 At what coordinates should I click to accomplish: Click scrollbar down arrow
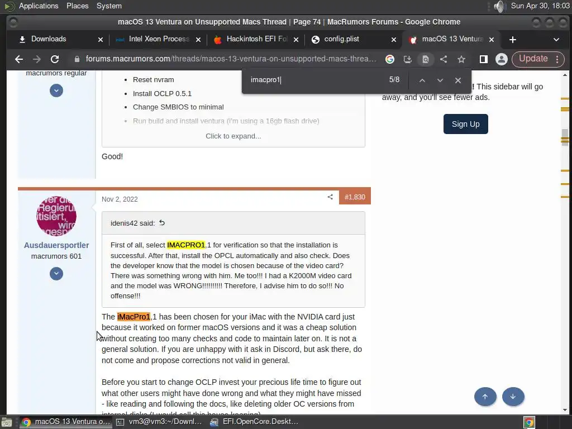(x=565, y=410)
